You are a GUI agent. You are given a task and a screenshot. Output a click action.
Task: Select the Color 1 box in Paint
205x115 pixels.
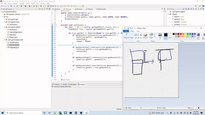[x=166, y=36]
